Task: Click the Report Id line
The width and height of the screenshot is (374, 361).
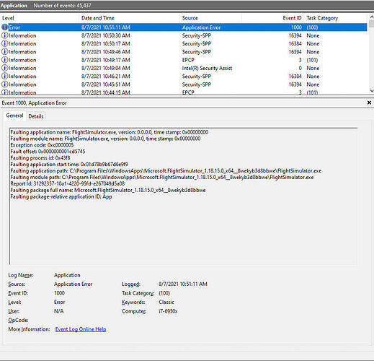Action: (68, 183)
